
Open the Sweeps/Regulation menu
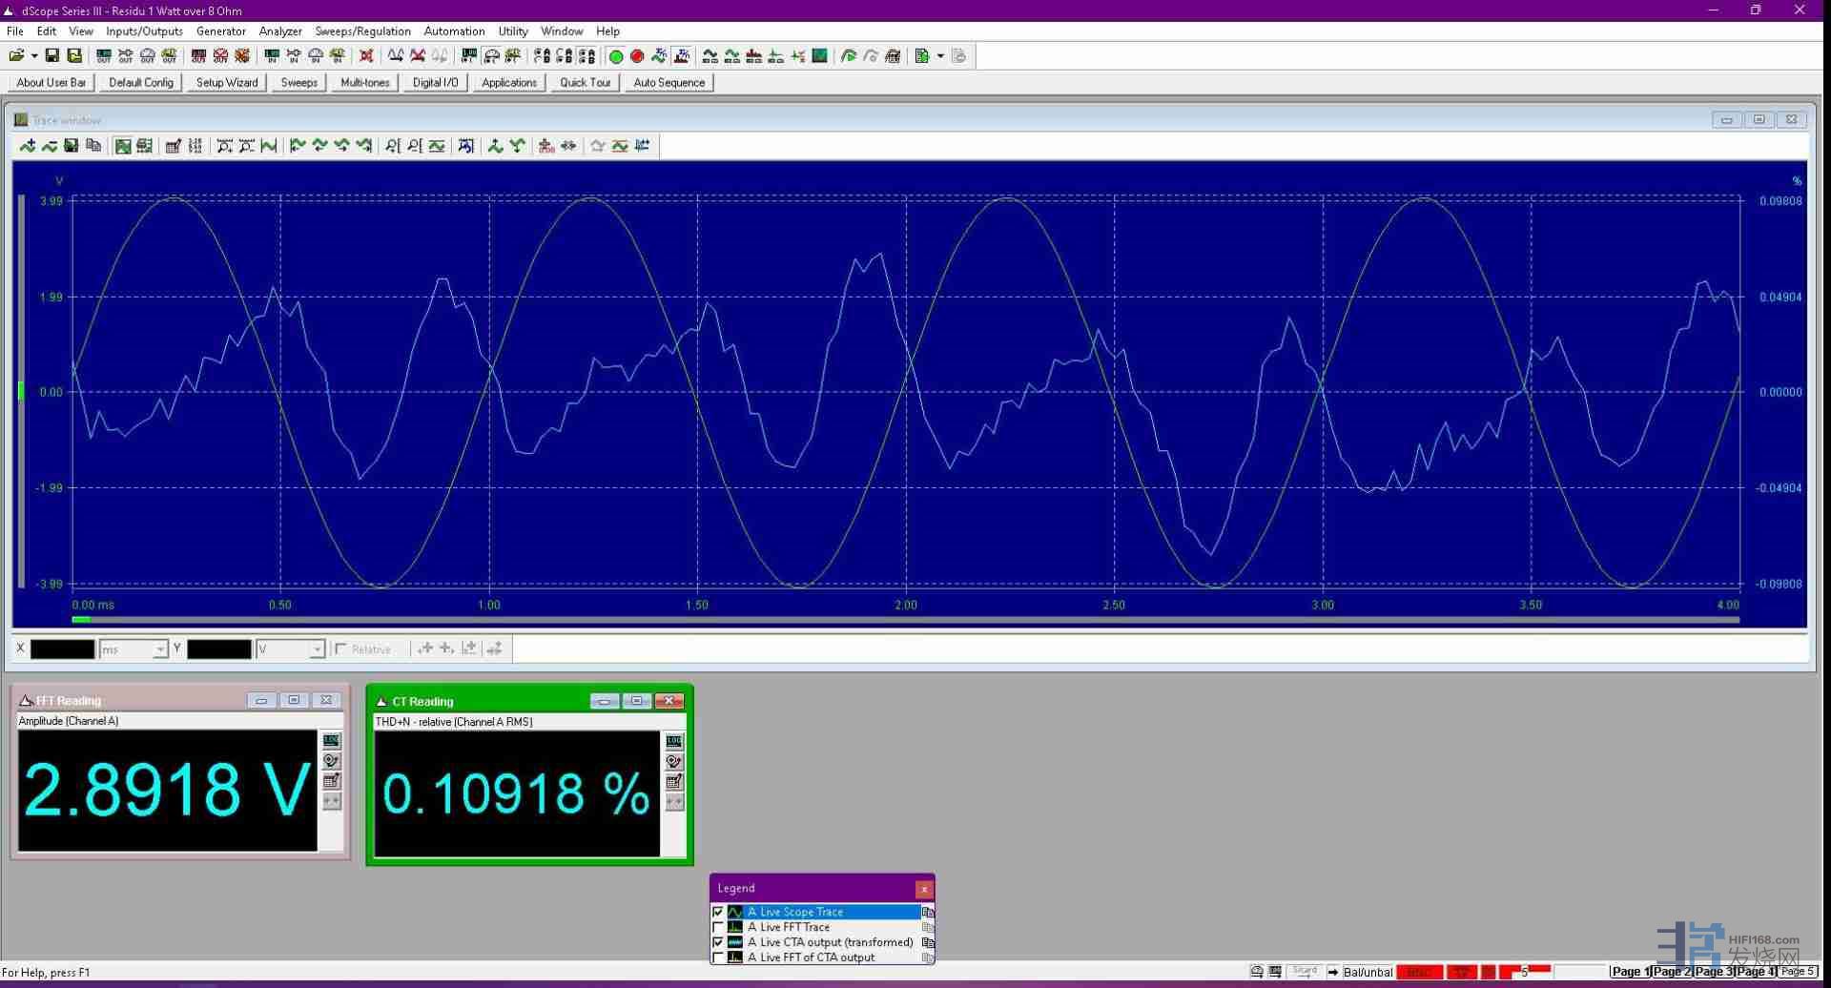click(x=362, y=31)
